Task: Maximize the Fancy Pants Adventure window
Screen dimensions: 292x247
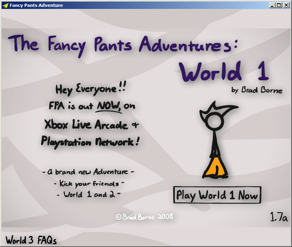Action: coord(279,5)
